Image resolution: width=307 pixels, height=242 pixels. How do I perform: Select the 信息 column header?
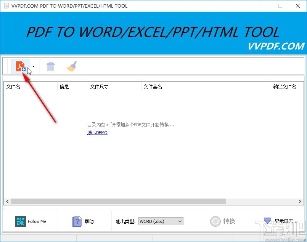point(63,87)
